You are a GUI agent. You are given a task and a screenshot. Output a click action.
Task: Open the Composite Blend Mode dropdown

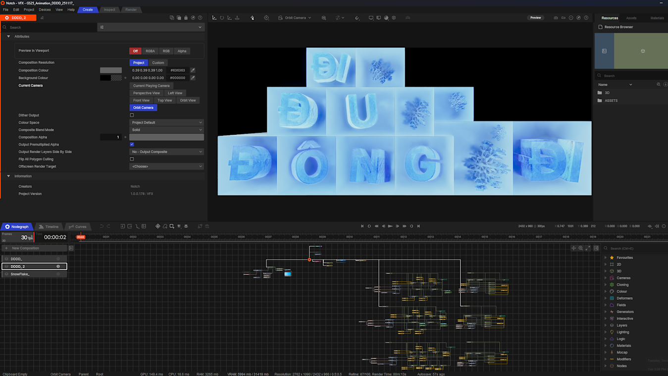point(166,130)
